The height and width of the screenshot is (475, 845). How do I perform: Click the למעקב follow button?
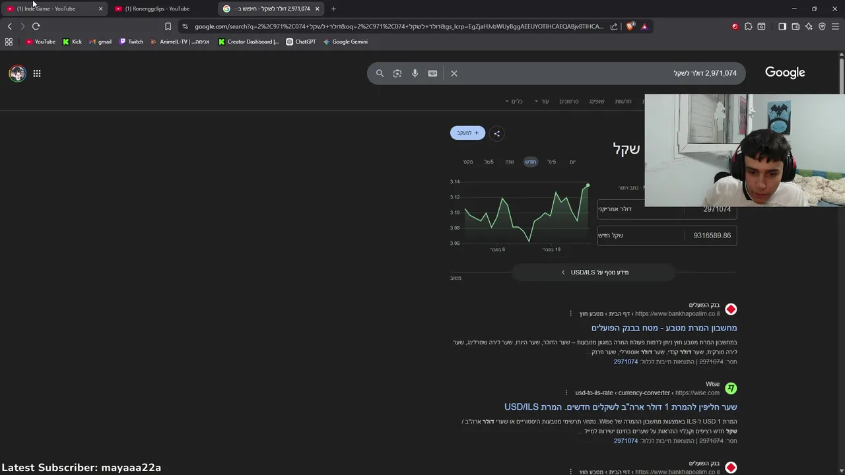click(467, 133)
